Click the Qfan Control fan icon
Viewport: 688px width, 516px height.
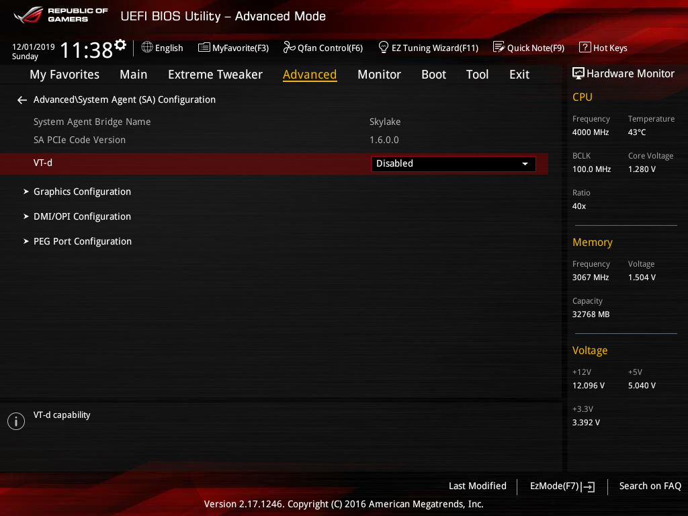click(289, 47)
